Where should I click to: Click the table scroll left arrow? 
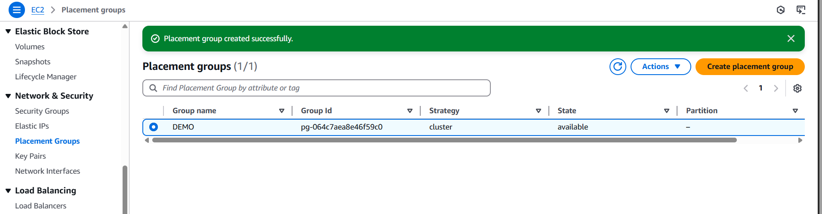coord(147,140)
